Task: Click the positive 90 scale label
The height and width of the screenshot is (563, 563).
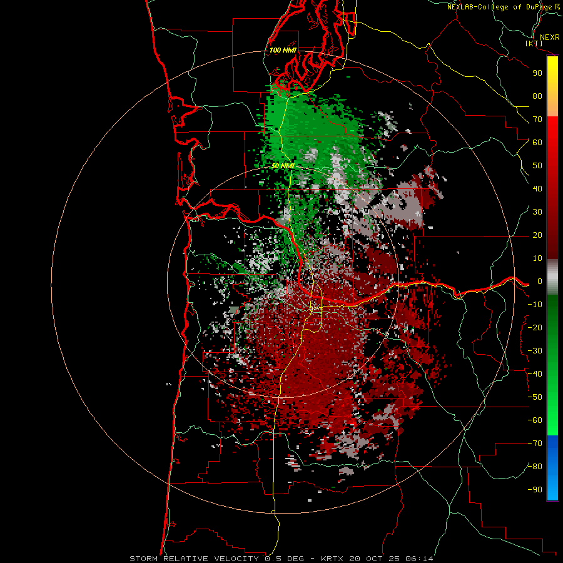Action: tap(537, 73)
